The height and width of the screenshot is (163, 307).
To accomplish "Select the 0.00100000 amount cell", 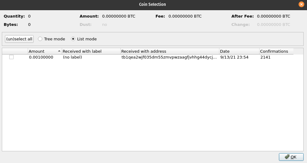I will (x=41, y=57).
